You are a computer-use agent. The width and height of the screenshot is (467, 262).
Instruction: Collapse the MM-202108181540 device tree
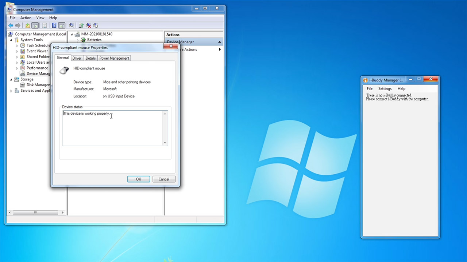72,34
